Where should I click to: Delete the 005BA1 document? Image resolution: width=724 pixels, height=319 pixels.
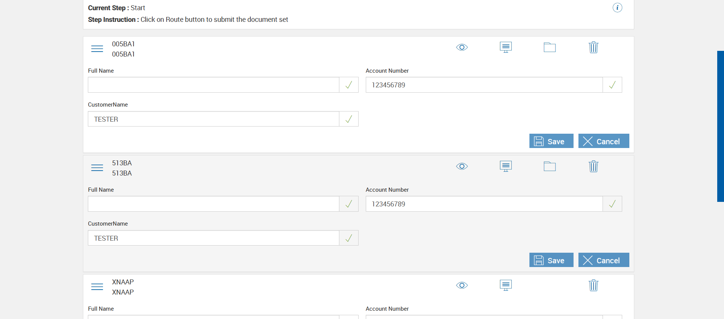click(593, 47)
